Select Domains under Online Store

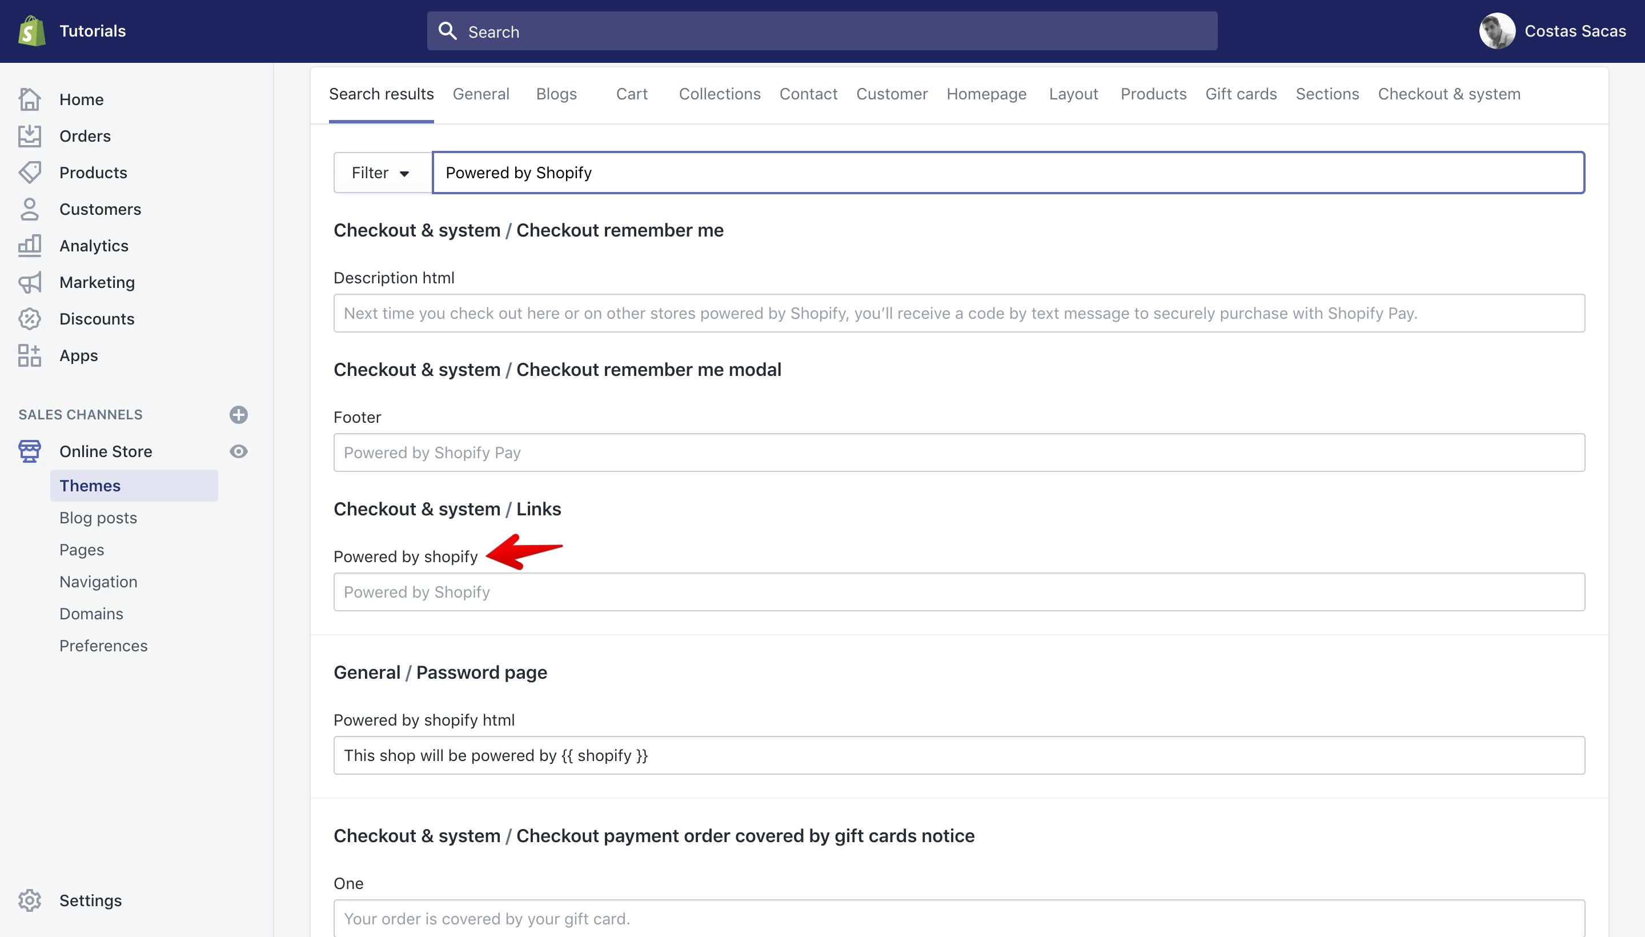[x=91, y=613]
